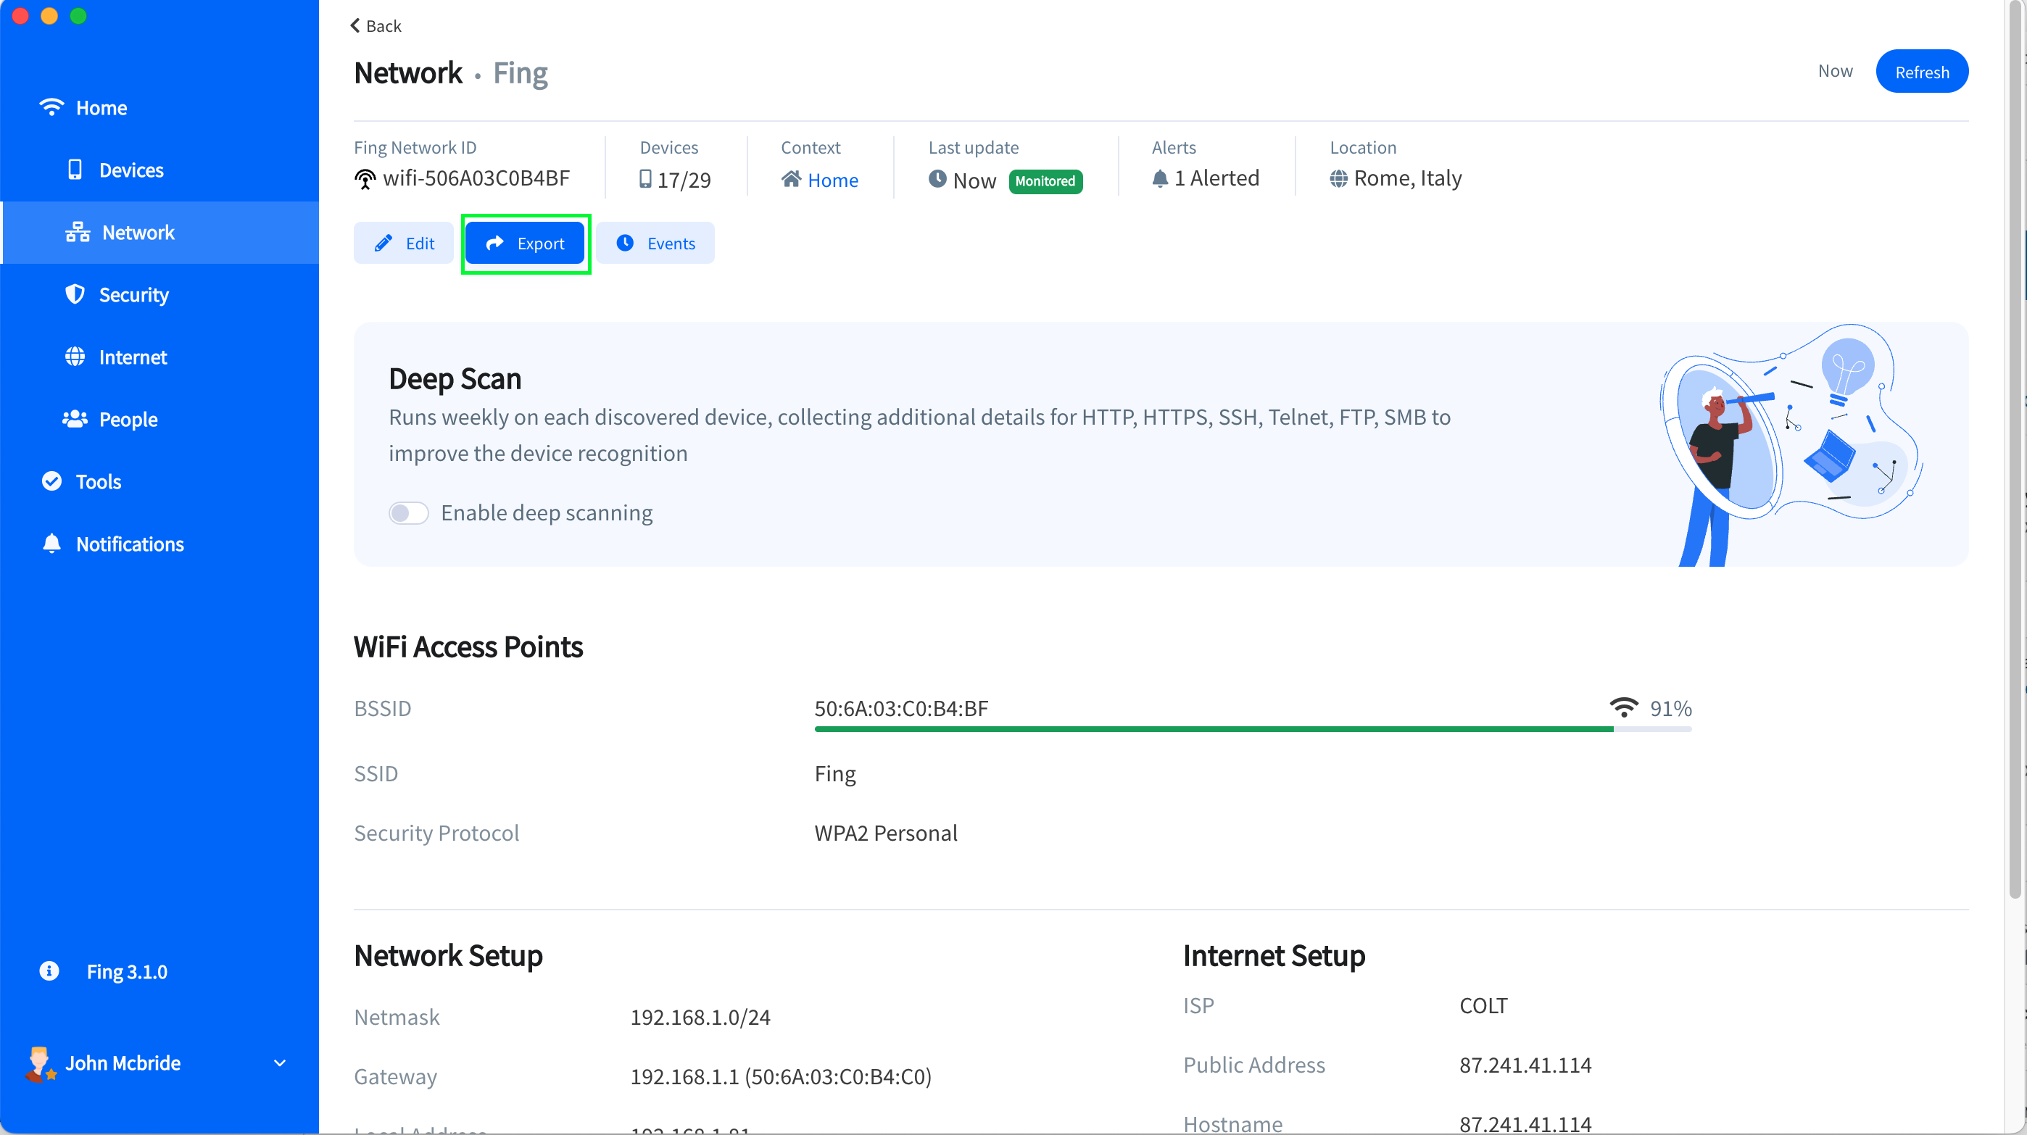
Task: Click the Home wifi icon in sidebar
Action: tap(51, 107)
